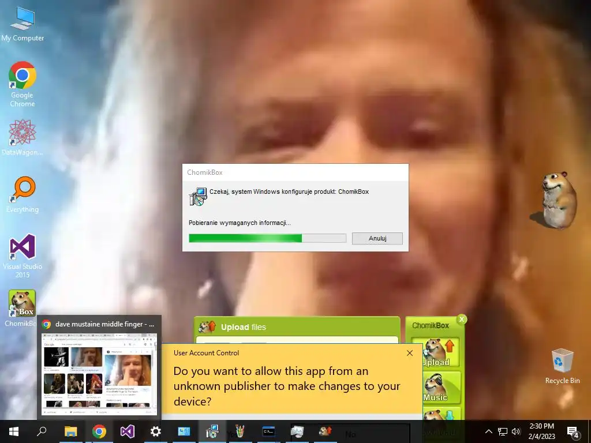Select the Visual Studio 2015 desktop shortcut

pyautogui.click(x=23, y=256)
